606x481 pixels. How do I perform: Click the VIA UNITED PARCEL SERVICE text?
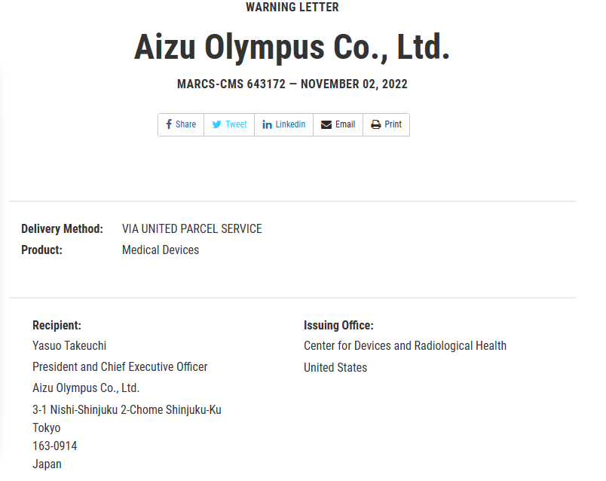(191, 228)
